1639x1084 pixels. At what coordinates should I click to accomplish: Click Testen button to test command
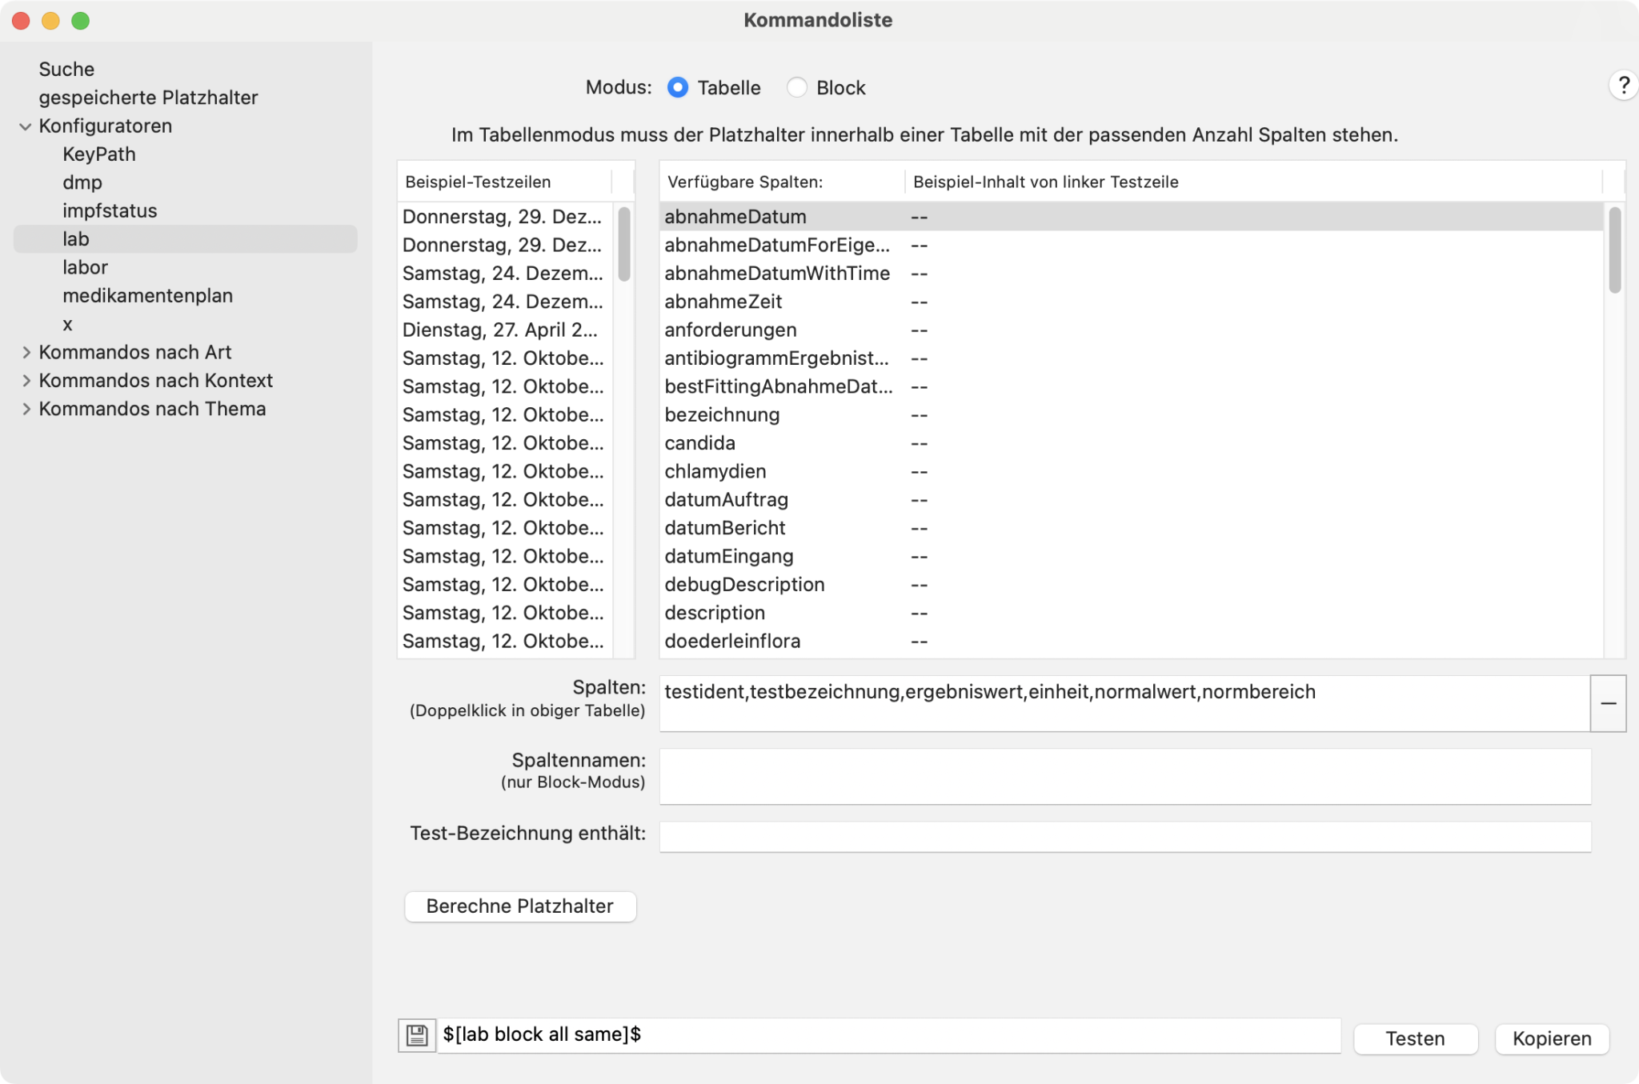pos(1417,1038)
